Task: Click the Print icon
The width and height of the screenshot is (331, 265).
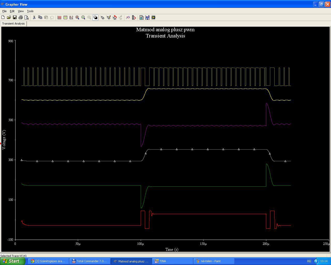Action: [x=21, y=17]
